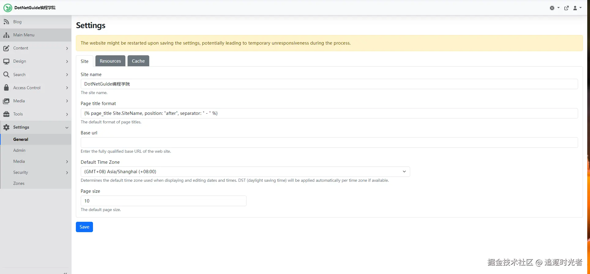Open the external site link icon
590x274 pixels.
[x=566, y=8]
